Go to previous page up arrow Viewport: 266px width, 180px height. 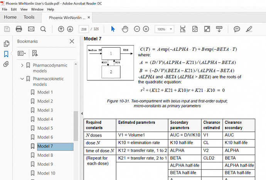(x=61, y=29)
